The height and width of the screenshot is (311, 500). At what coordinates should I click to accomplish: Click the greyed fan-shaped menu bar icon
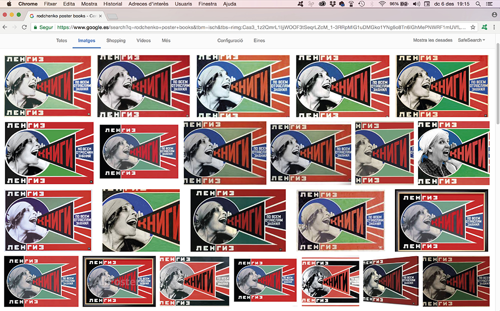point(311,4)
